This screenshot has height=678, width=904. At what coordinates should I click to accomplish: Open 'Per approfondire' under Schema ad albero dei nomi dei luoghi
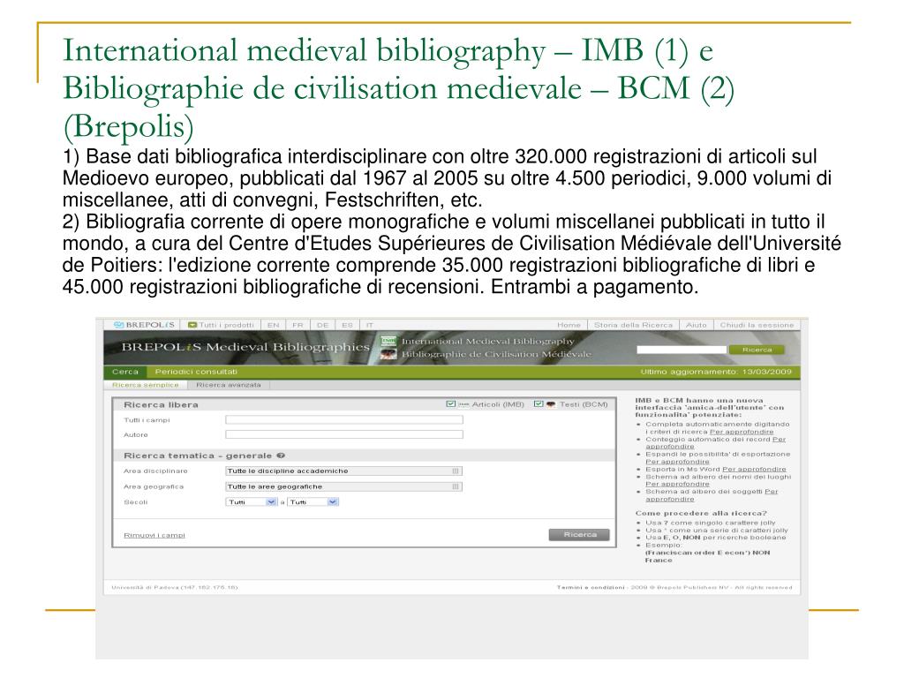coord(677,485)
